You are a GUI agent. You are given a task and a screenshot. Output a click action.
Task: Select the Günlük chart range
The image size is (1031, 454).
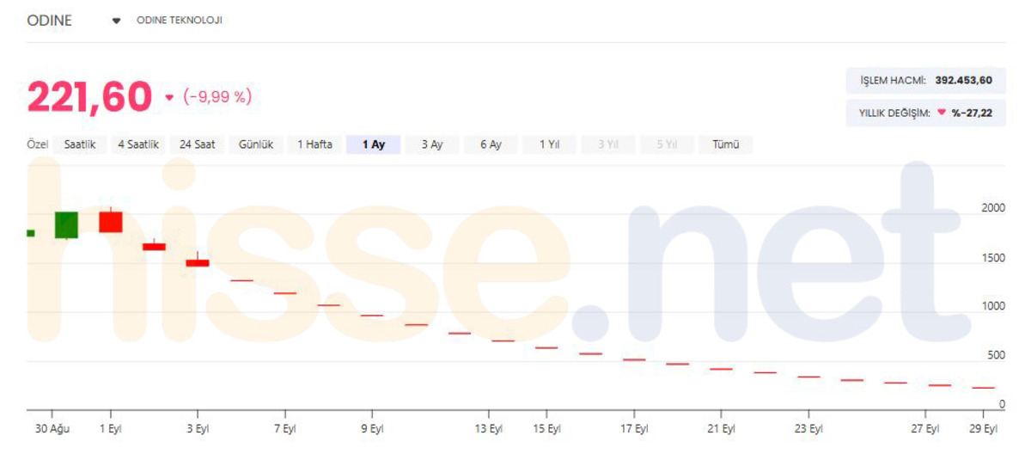256,144
